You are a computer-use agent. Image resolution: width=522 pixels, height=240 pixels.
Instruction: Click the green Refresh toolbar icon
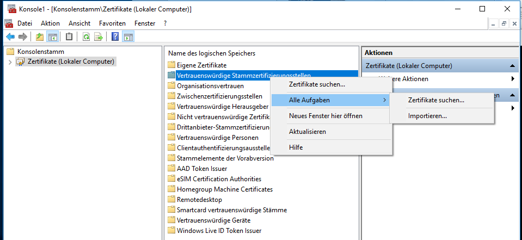tap(86, 37)
